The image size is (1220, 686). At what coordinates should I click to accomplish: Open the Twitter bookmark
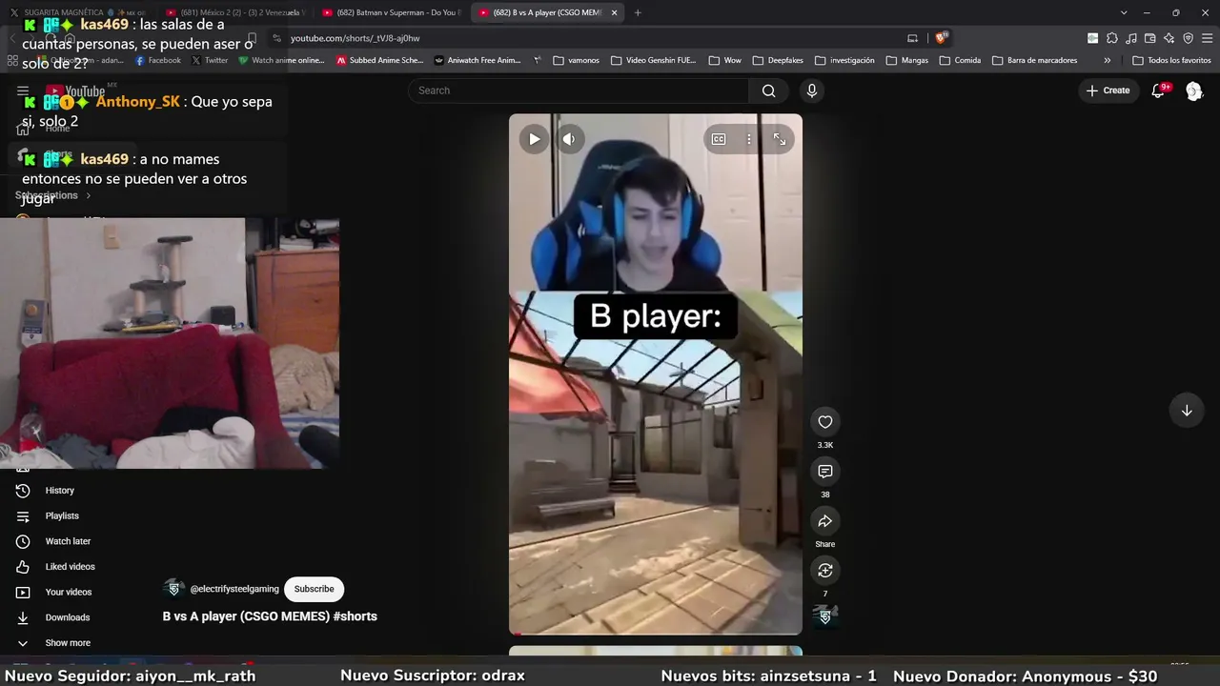(209, 60)
